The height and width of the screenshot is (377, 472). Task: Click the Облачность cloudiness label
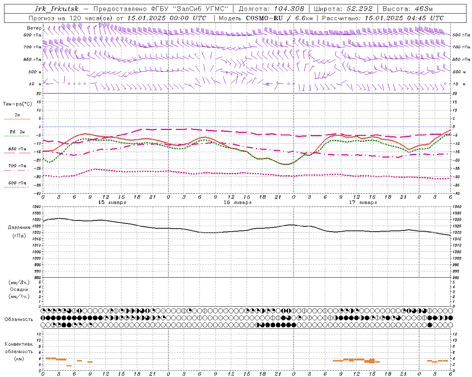point(19,320)
